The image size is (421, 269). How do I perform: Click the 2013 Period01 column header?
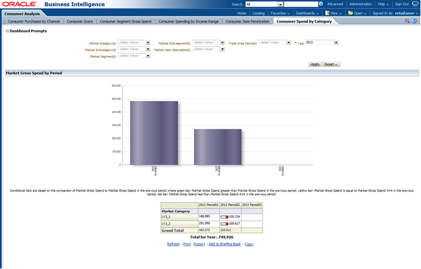209,205
